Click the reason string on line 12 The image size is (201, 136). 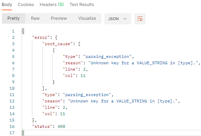click(x=123, y=101)
